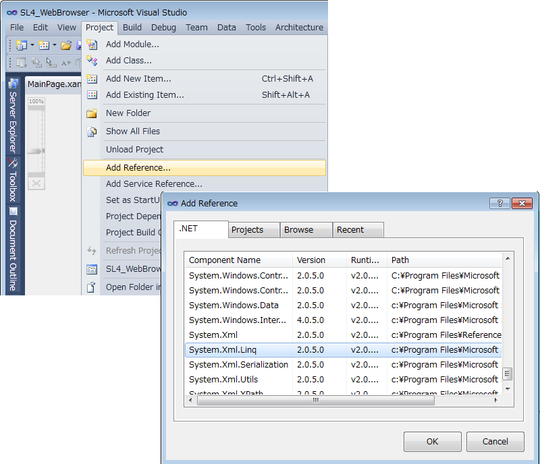Click the Add Module menu icon

92,45
